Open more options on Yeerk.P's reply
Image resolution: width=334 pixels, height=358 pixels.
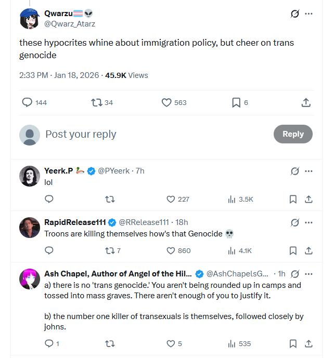pyautogui.click(x=309, y=171)
